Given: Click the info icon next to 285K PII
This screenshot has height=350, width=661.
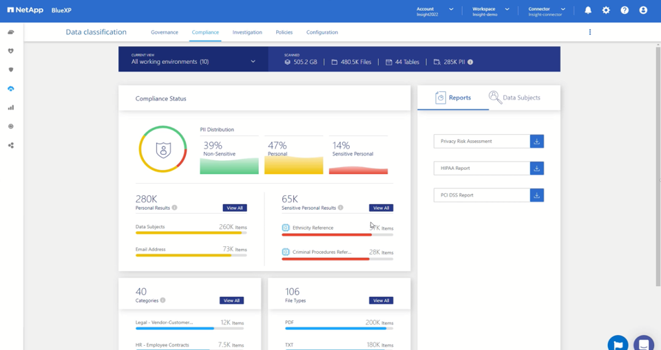Looking at the screenshot, I should [470, 62].
